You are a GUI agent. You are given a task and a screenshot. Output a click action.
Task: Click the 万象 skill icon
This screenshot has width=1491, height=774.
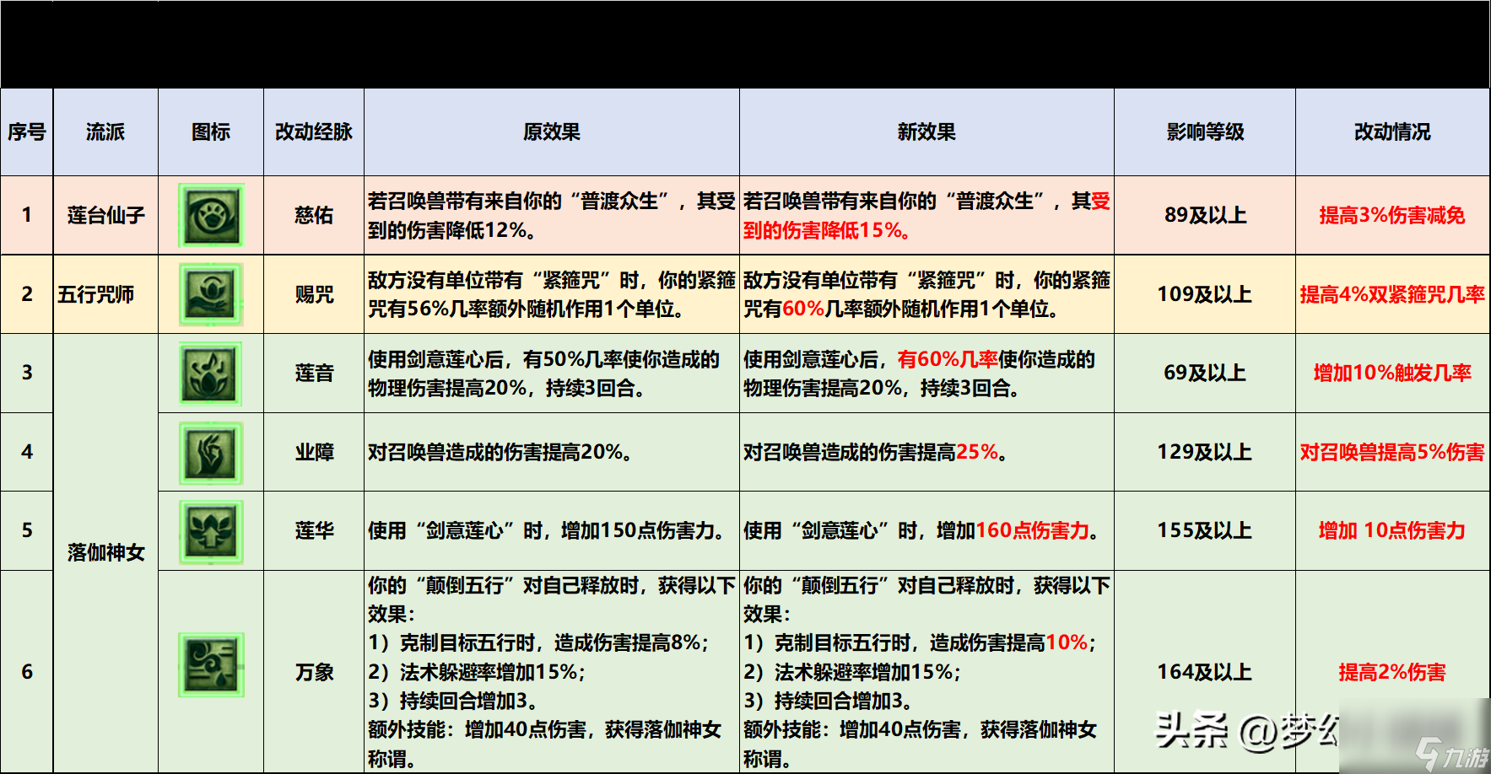click(x=211, y=664)
